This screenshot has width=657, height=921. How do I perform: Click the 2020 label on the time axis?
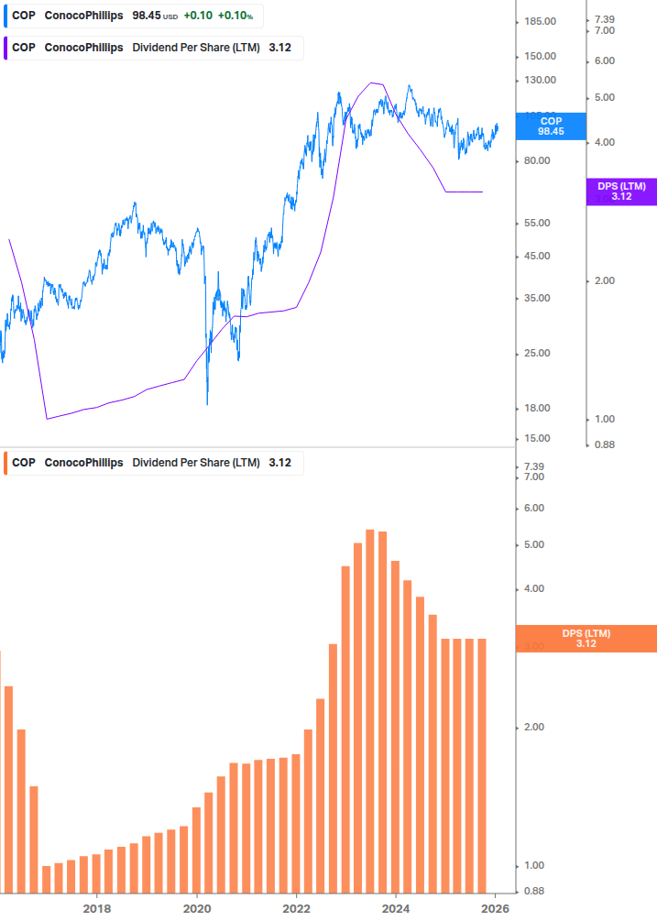tap(197, 909)
